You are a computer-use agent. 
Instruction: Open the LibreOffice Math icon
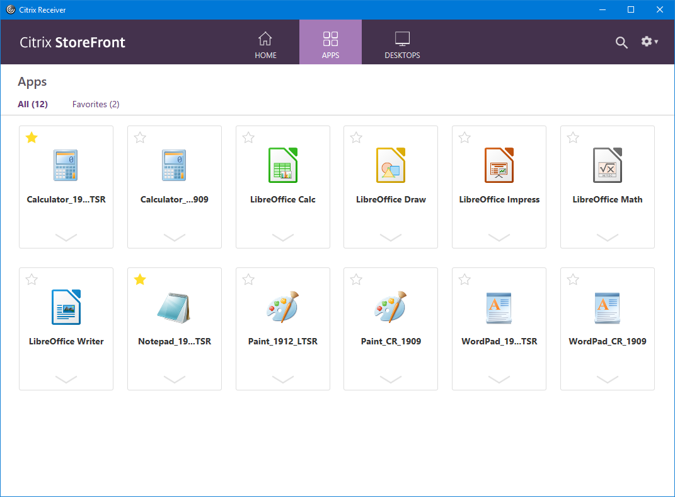click(x=608, y=165)
